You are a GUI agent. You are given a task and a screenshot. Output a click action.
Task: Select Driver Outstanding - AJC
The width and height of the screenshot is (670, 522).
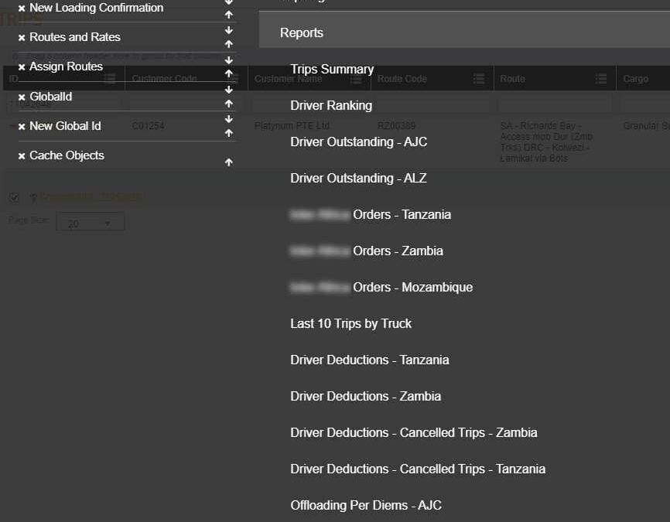point(358,142)
